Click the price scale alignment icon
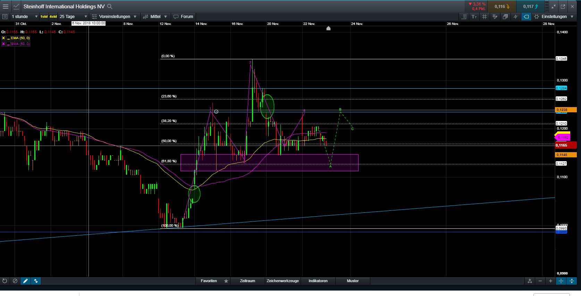 tap(464, 17)
